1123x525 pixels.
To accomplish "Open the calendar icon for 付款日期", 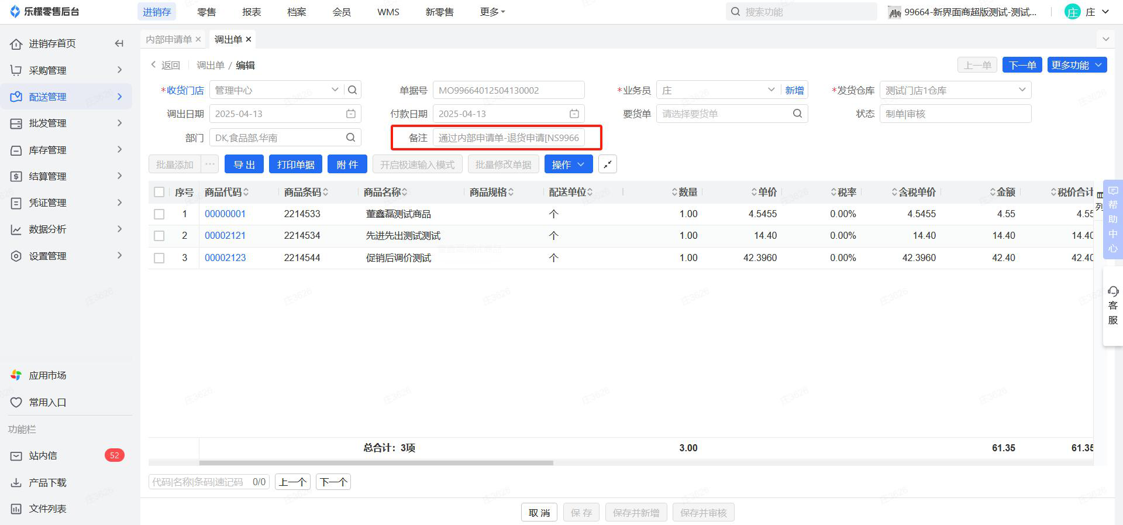I will tap(574, 114).
